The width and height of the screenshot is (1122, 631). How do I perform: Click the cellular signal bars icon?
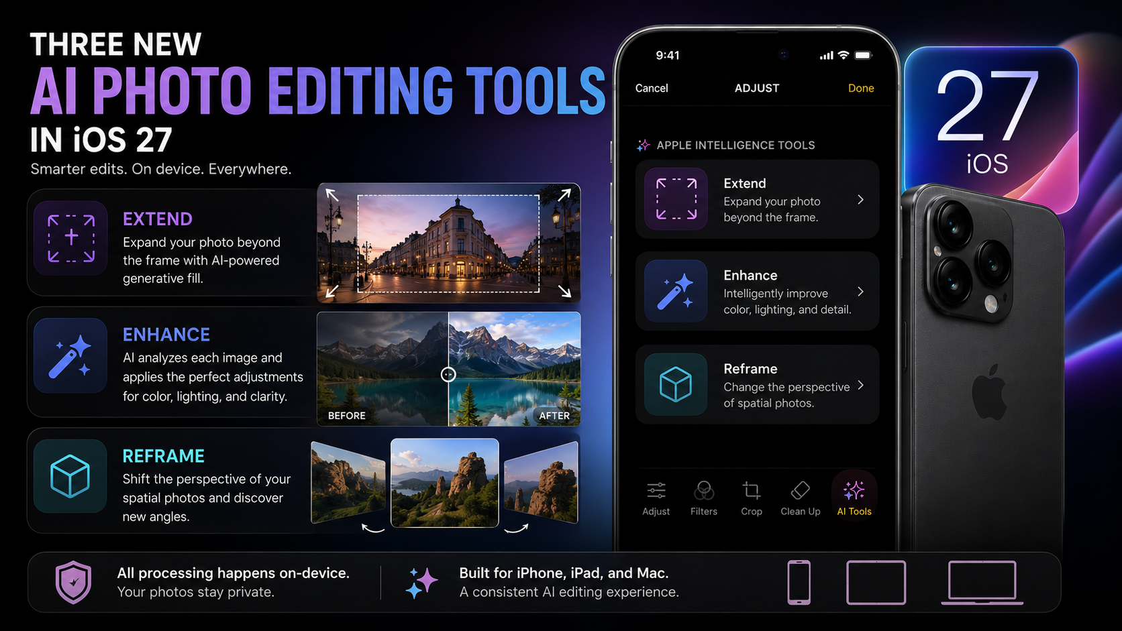pos(826,56)
